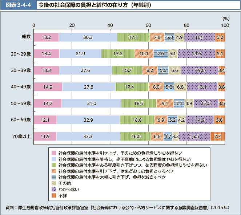Click the 13.4 segment in 20〜29歳 bar
The image size is (241, 215).
coord(46,54)
